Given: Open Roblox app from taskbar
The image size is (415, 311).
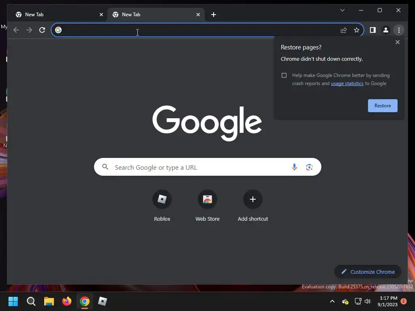Looking at the screenshot, I should [x=103, y=301].
